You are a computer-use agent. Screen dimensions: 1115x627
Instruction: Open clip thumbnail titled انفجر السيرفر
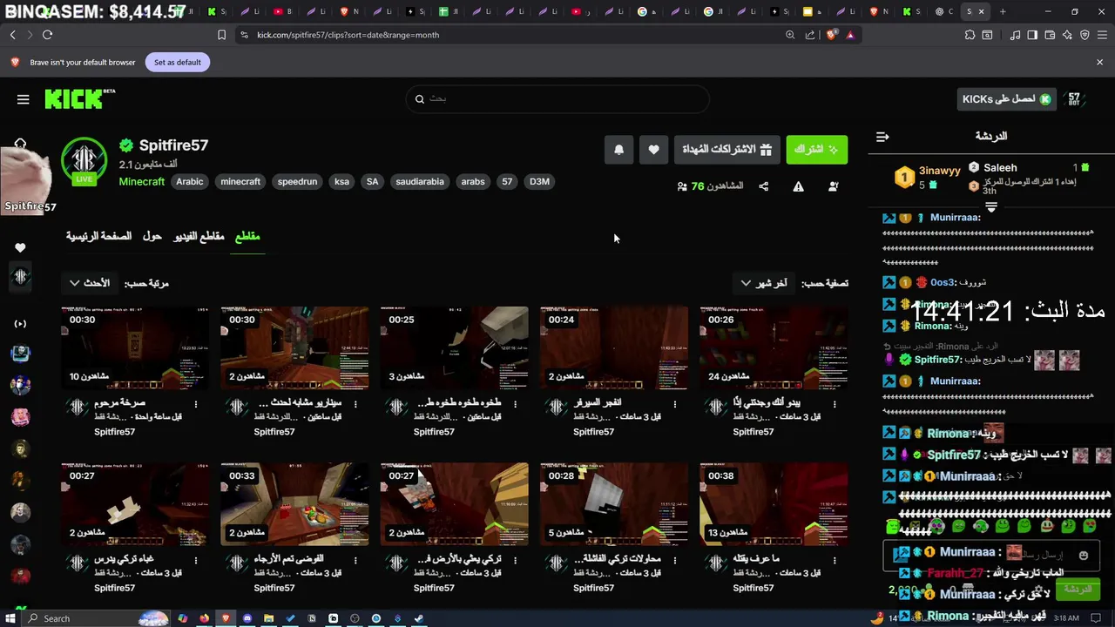point(614,348)
